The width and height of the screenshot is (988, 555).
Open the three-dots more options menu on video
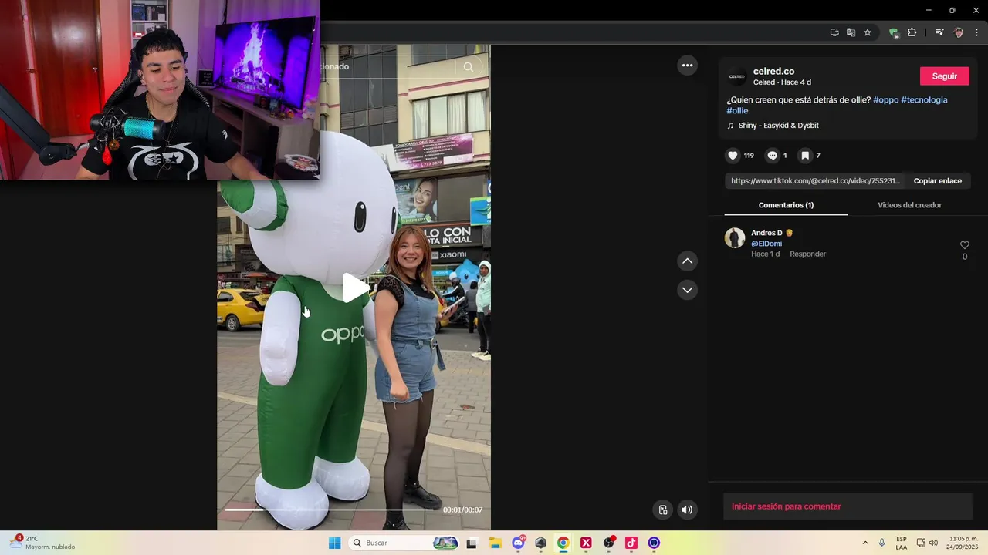coord(687,66)
